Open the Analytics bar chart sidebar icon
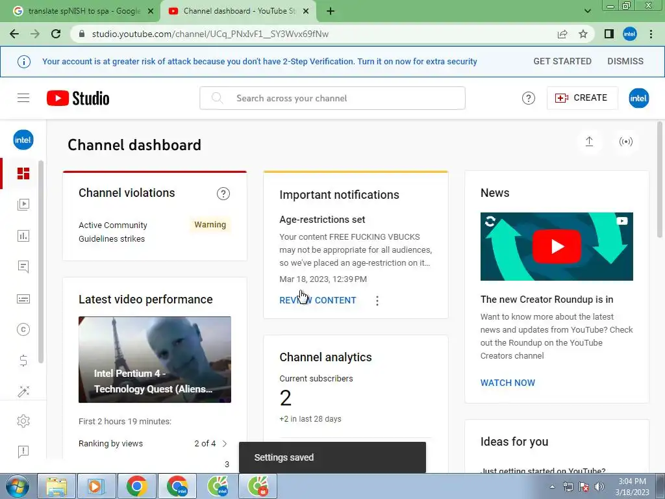This screenshot has height=499, width=665. click(23, 236)
